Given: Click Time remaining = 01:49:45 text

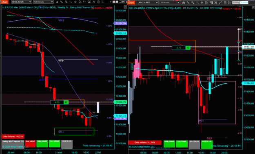Looking at the screenshot, I should click(98, 145).
